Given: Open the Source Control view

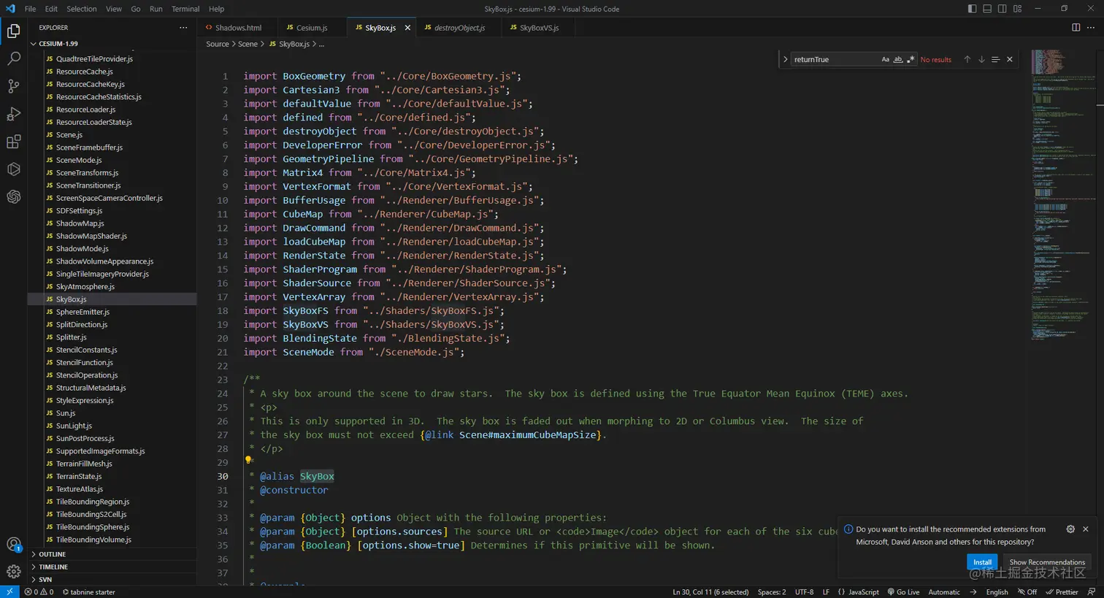Looking at the screenshot, I should tap(13, 86).
